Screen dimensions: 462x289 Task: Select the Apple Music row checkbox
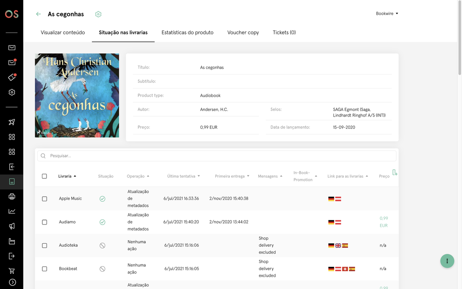click(45, 199)
